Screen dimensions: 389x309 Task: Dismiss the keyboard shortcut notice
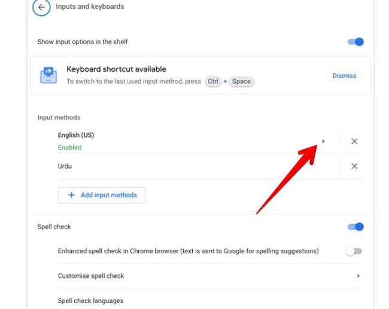344,75
